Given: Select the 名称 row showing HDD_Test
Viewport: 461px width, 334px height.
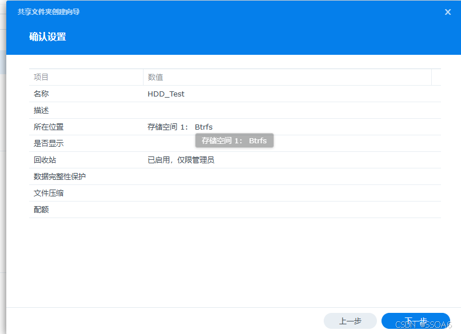Looking at the screenshot, I should 86,94.
